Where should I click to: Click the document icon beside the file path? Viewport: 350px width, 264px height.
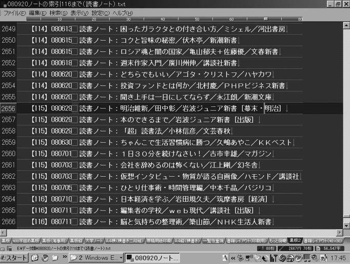coord(9,249)
